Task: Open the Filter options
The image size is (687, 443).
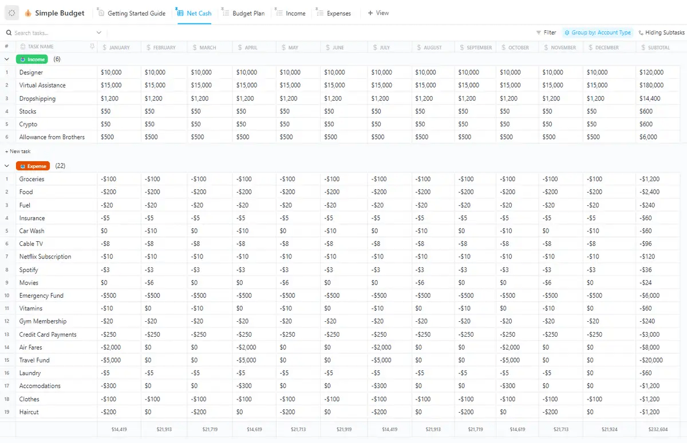Action: pyautogui.click(x=546, y=33)
